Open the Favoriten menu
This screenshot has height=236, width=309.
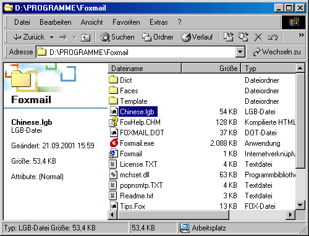point(126,22)
